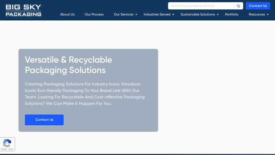This screenshot has height=155, width=275.
Task: Click the slider's down chevron arrow
Action: tap(266, 103)
